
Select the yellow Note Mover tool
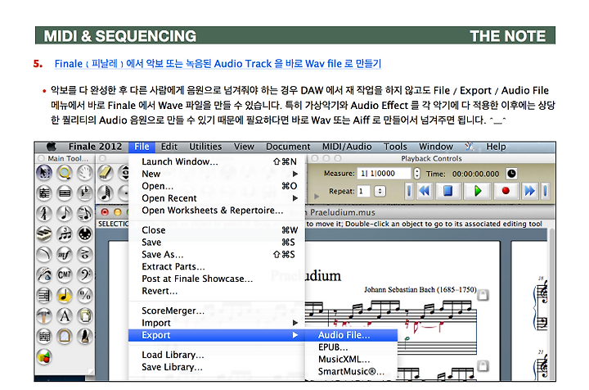coord(65,295)
